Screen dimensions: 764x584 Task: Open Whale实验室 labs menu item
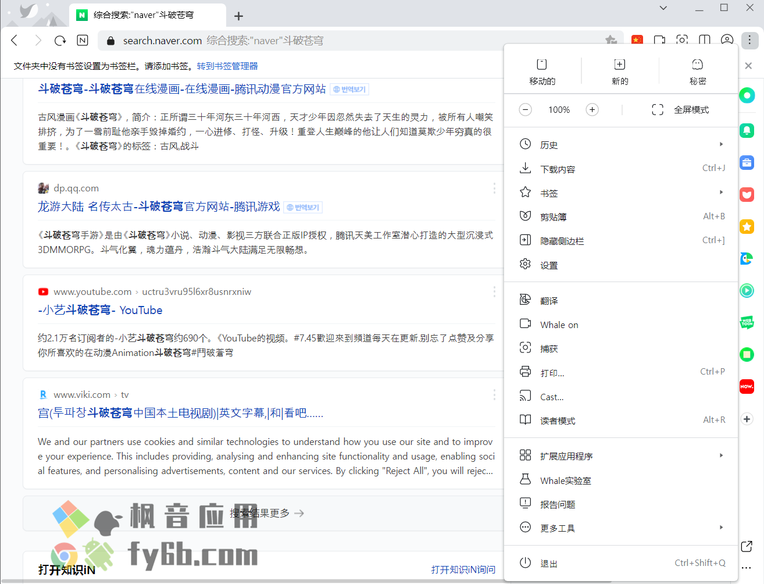(x=621, y=480)
